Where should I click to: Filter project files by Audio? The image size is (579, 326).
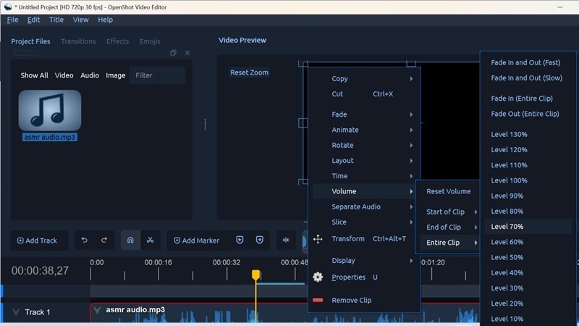pyautogui.click(x=90, y=75)
